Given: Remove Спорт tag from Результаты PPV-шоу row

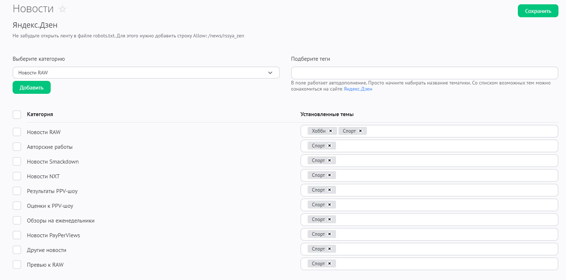Looking at the screenshot, I should [x=330, y=190].
